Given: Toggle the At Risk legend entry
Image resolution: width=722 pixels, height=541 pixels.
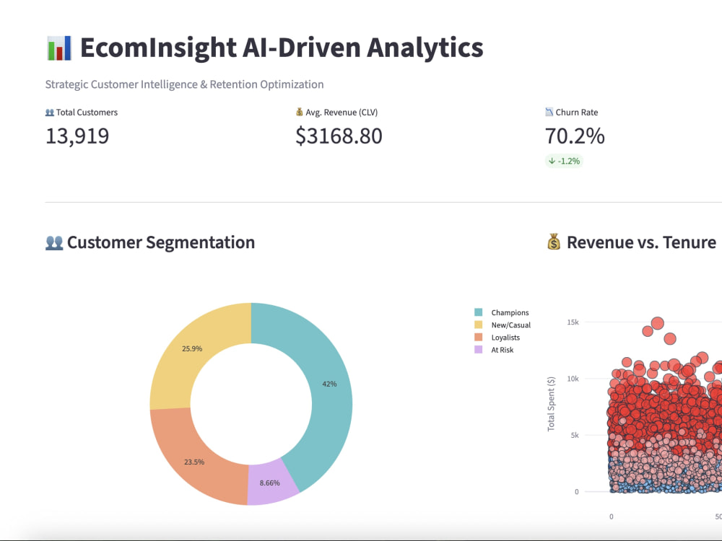Looking at the screenshot, I should point(502,350).
